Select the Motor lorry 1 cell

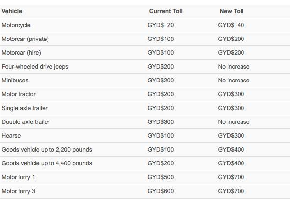(18, 177)
